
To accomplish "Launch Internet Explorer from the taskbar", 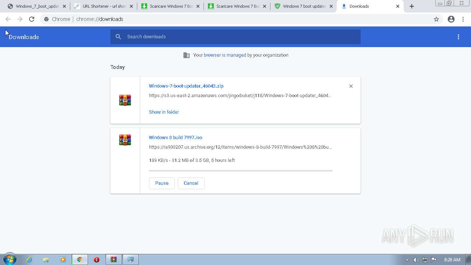I will pos(29,259).
